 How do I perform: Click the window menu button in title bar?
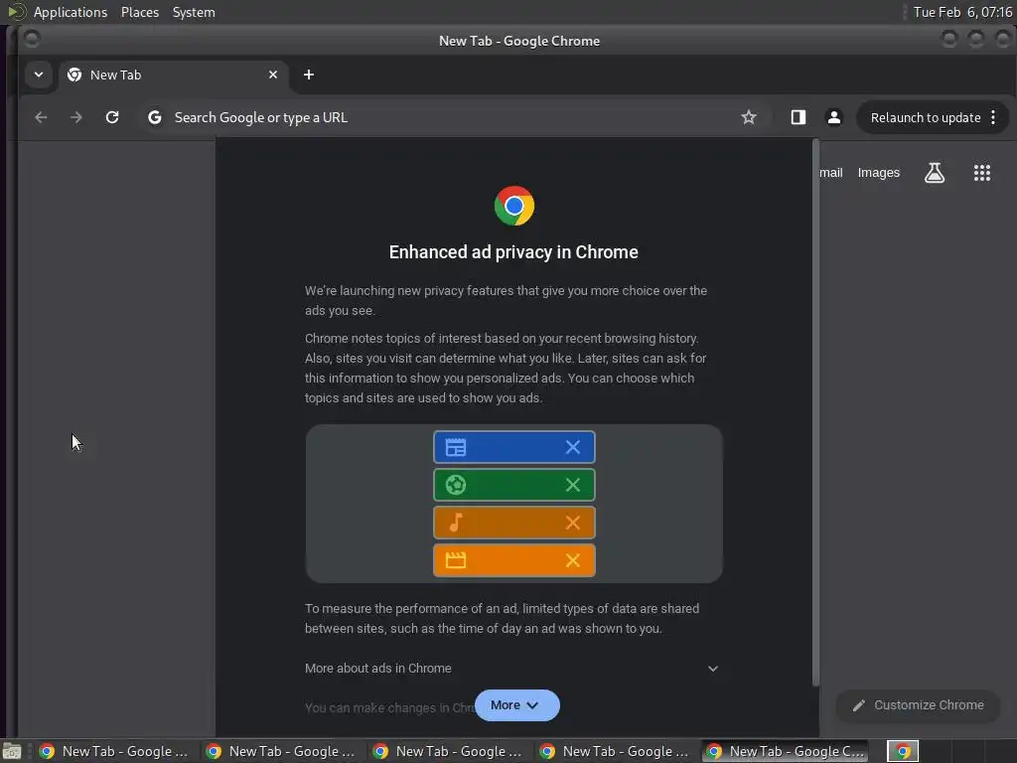coord(31,40)
